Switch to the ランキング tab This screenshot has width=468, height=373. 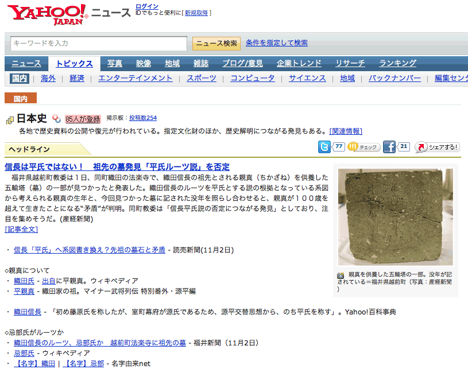pyautogui.click(x=397, y=63)
